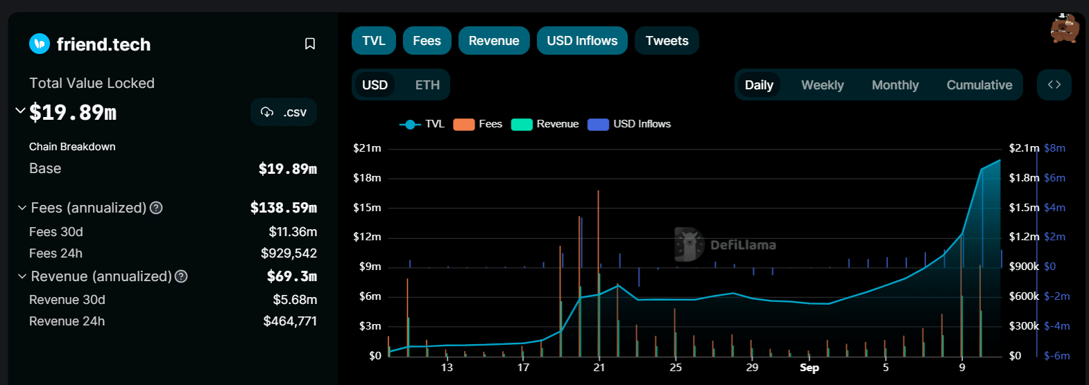Click the llama mascot avatar
Screen dimensions: 1089x385
click(1064, 28)
